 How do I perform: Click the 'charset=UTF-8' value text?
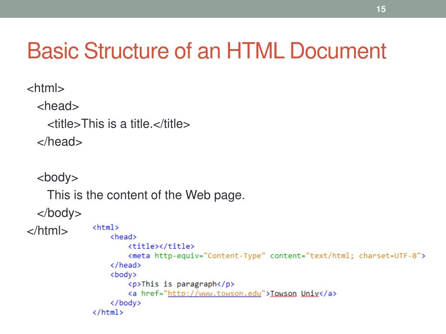pyautogui.click(x=388, y=256)
